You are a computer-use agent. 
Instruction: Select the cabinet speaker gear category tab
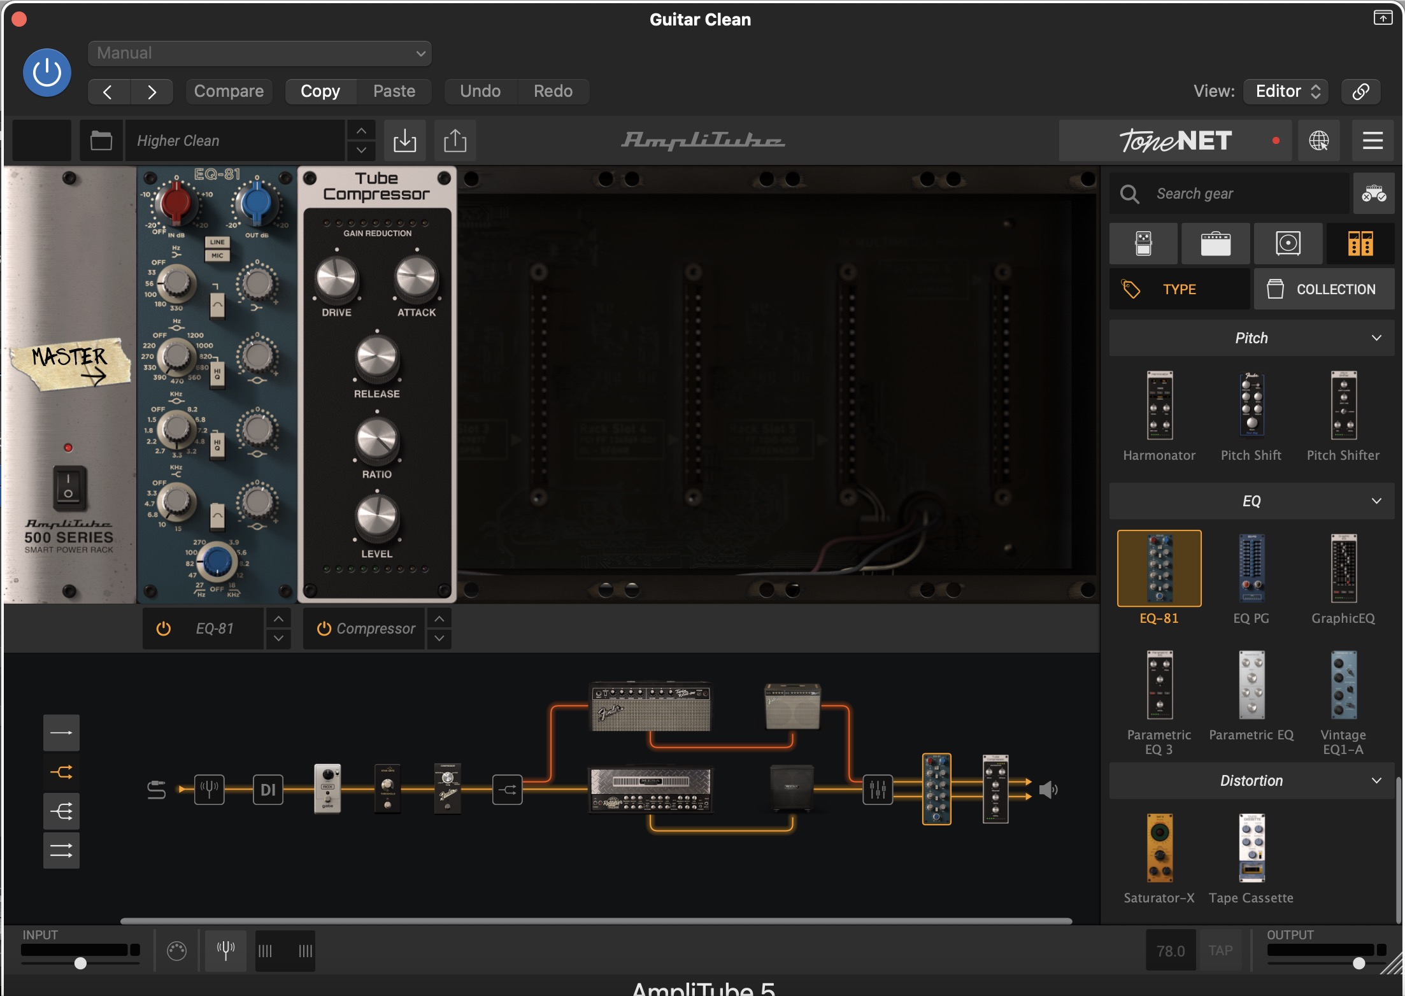[x=1288, y=243]
